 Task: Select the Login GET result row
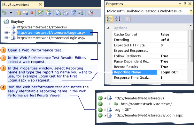pos(122,110)
